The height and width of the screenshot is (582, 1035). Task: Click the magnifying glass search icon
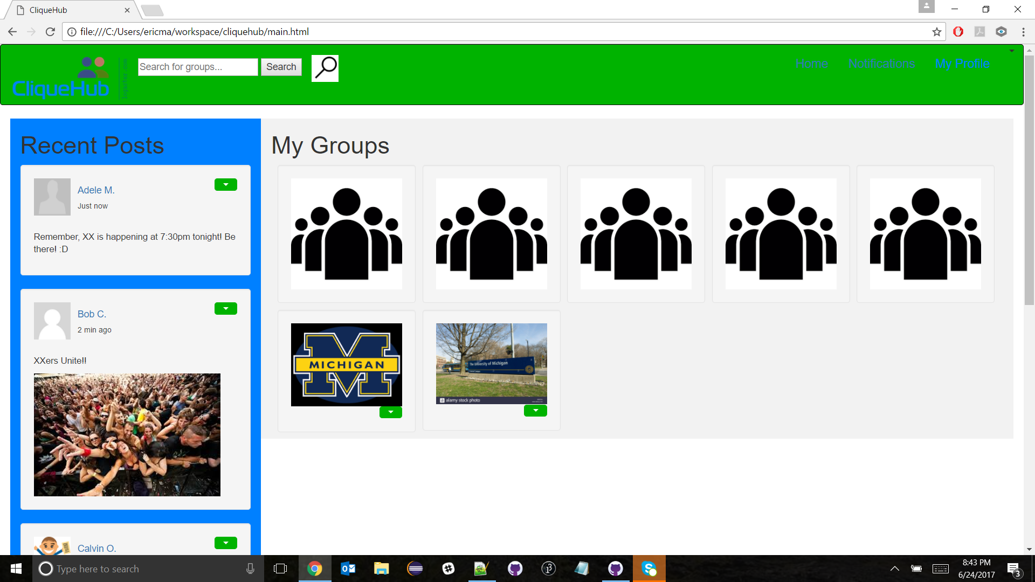point(325,68)
